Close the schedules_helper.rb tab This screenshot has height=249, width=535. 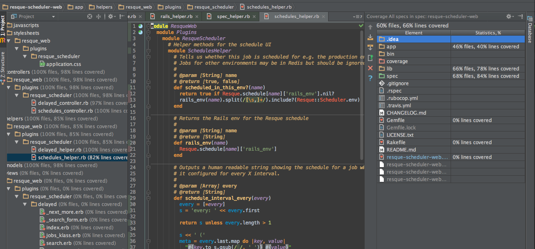point(324,17)
